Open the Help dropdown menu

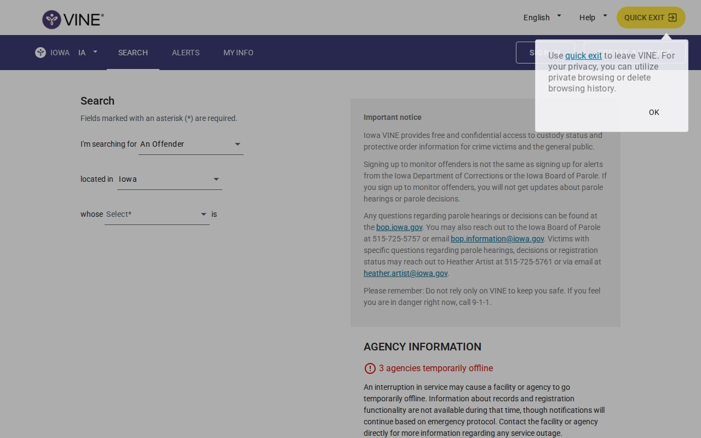(593, 18)
